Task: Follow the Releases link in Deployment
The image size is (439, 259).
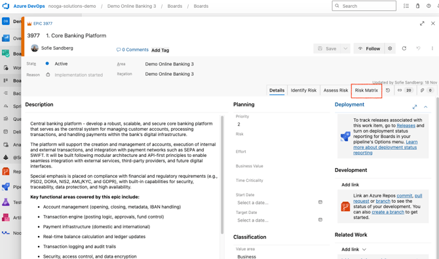Action: (x=406, y=126)
